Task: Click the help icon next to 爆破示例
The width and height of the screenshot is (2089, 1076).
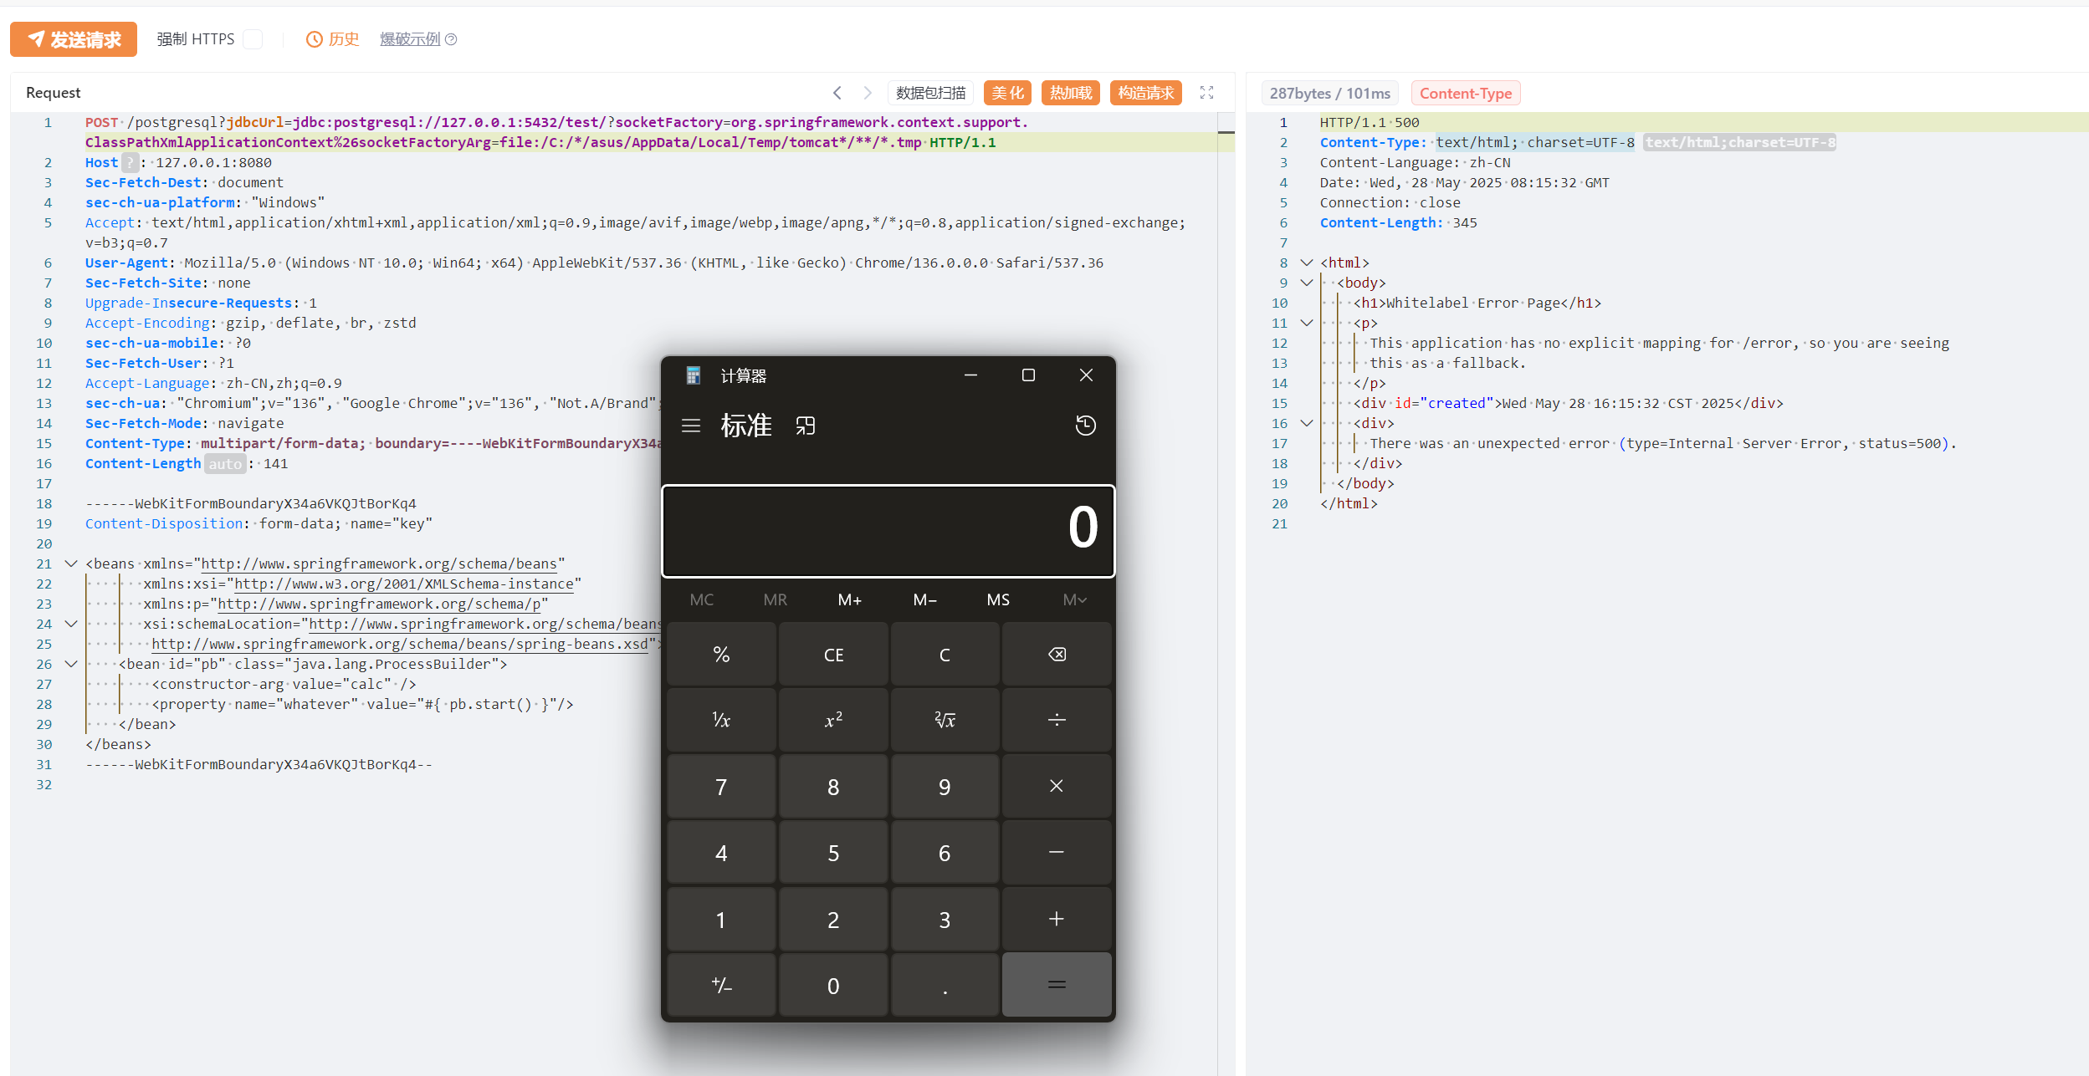Action: 452,39
